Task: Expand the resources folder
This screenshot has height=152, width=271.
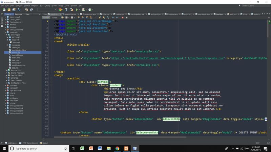Action: (7, 45)
